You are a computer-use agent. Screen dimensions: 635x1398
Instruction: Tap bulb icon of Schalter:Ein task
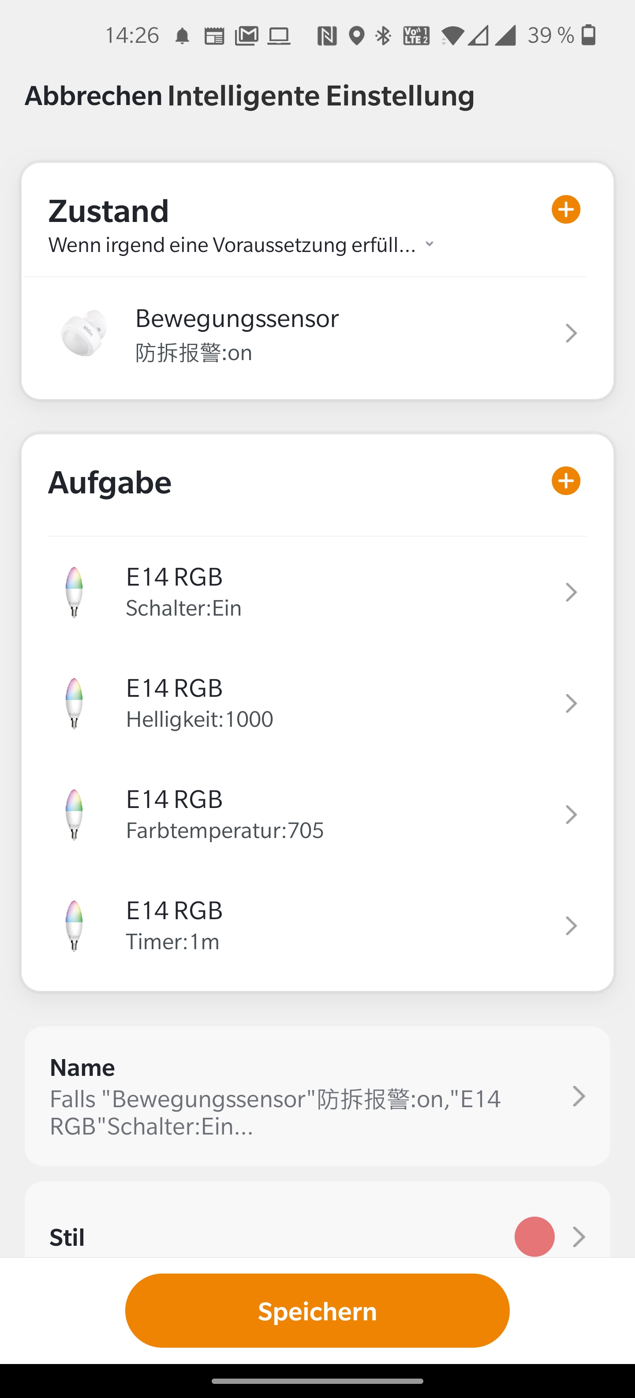tap(74, 592)
